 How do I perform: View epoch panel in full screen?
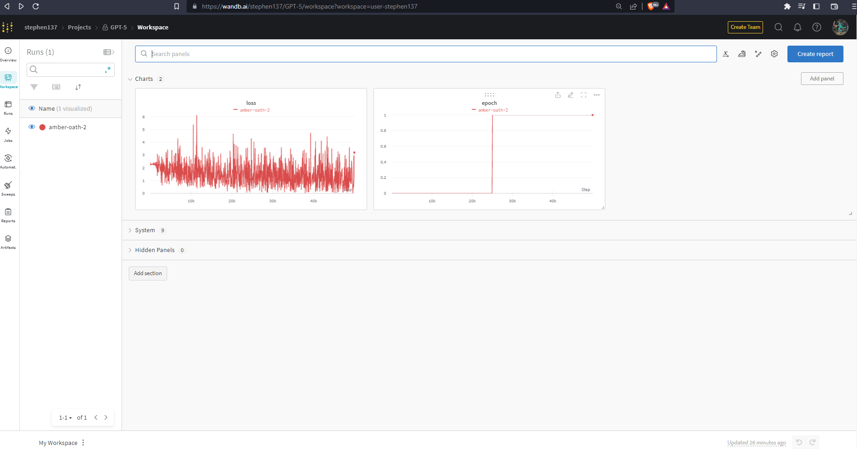point(584,95)
